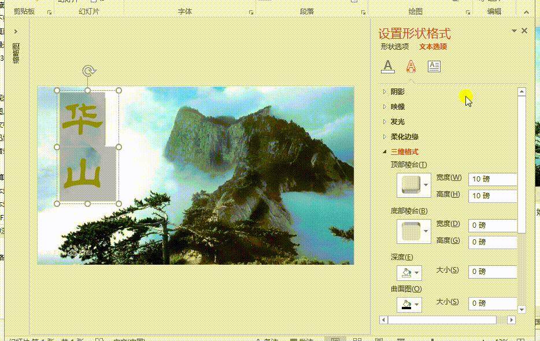Open the 设置形状格式 pane options arrow
This screenshot has width=540, height=341.
pos(514,31)
